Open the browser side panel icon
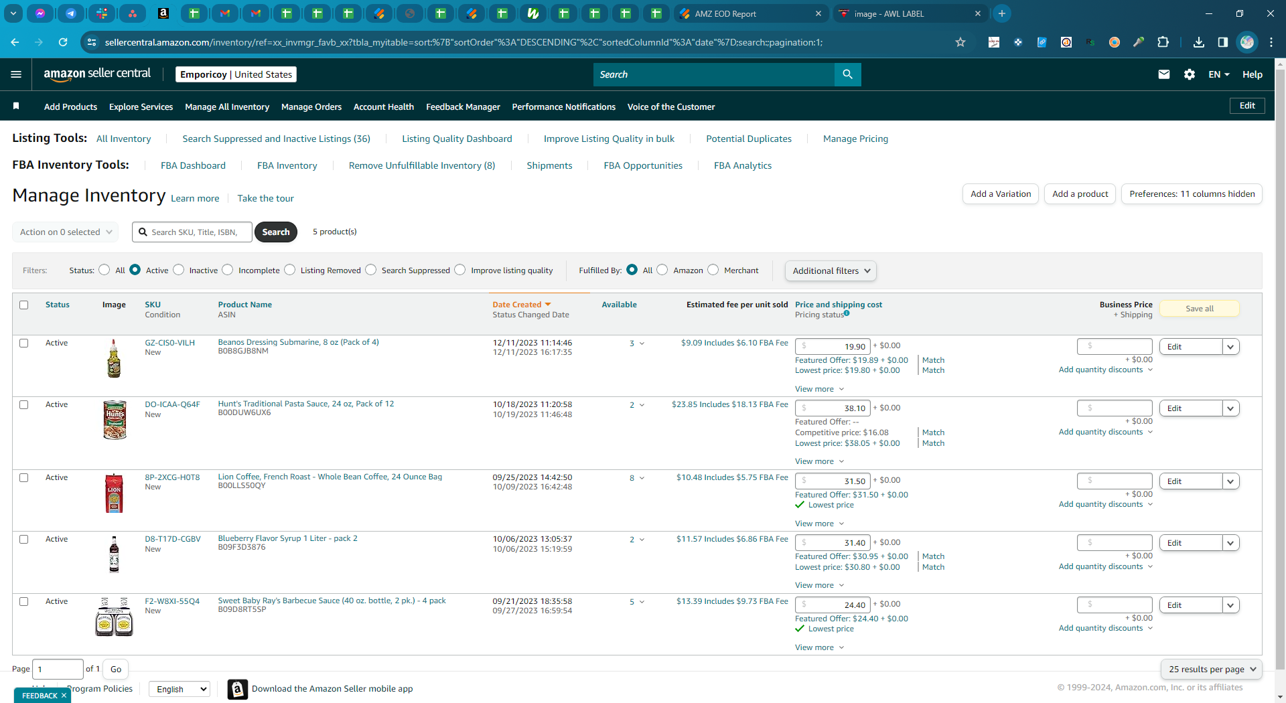The image size is (1286, 703). coord(1223,42)
